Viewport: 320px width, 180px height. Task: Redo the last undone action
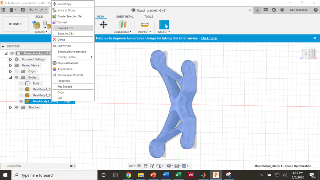[41, 10]
